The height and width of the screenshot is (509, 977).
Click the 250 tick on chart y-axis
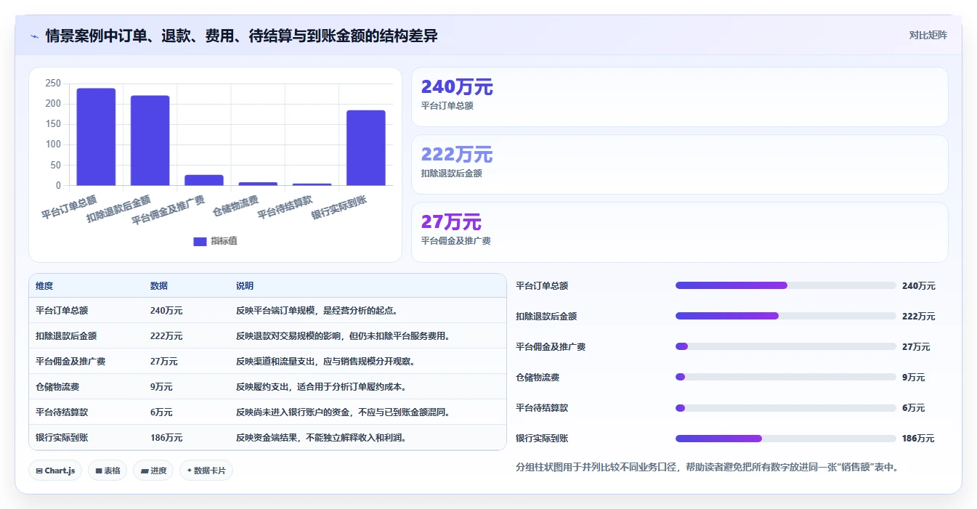[53, 84]
